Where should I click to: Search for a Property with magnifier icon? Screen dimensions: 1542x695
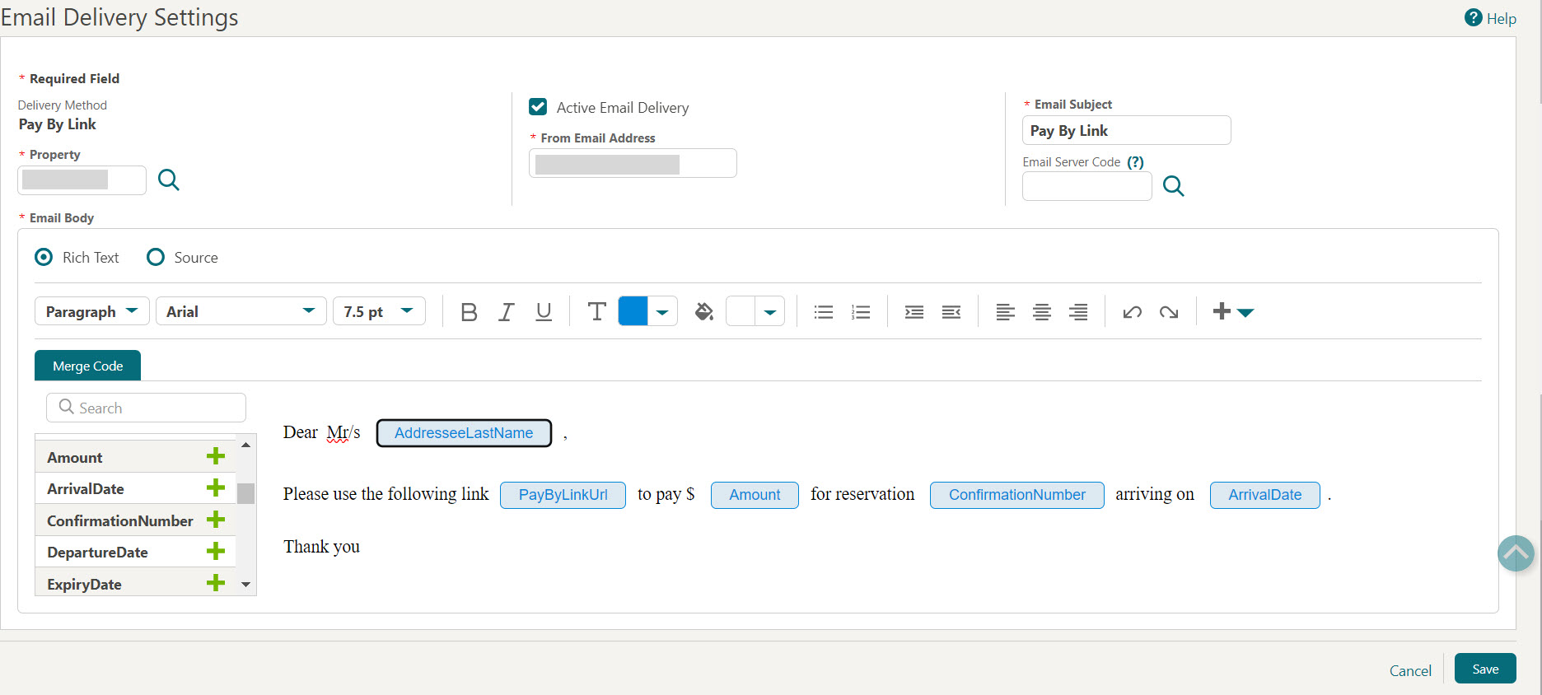(x=169, y=180)
